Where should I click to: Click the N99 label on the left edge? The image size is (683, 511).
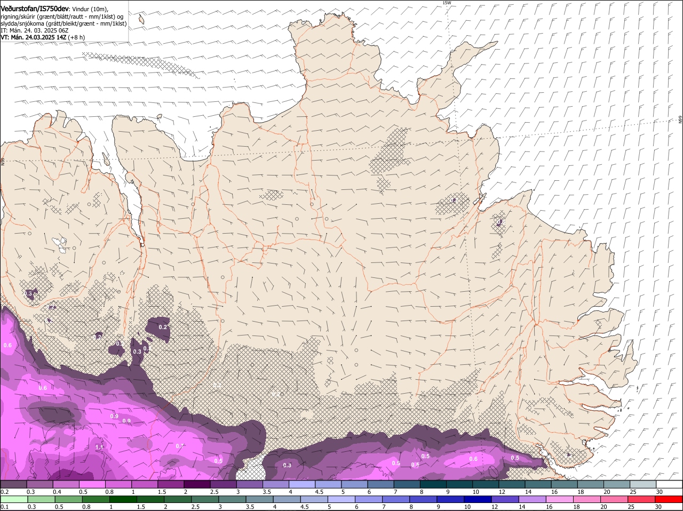tap(3, 161)
